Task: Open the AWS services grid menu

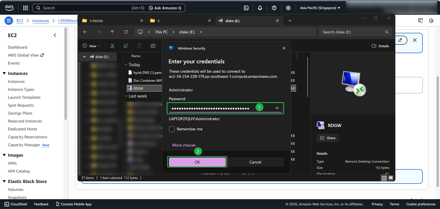Action: pyautogui.click(x=25, y=8)
